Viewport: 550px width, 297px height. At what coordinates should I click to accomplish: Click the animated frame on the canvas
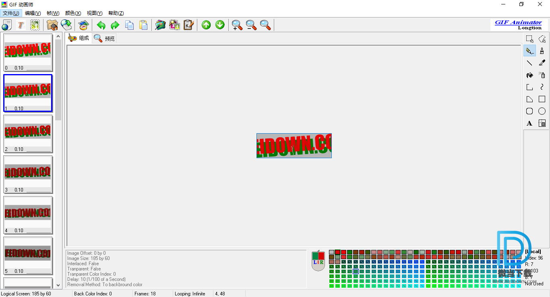click(x=294, y=146)
